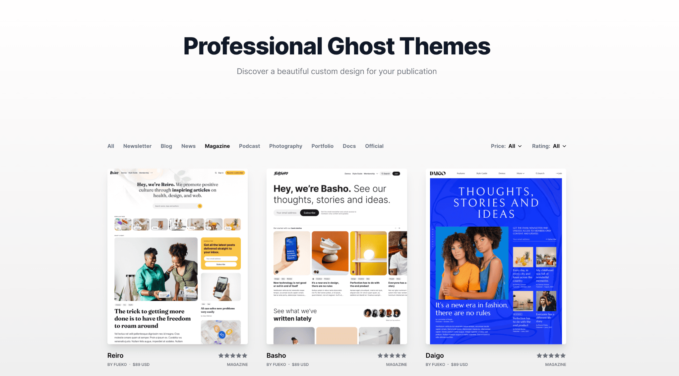Click the Magazine category filter tab
The height and width of the screenshot is (376, 679).
pyautogui.click(x=217, y=146)
